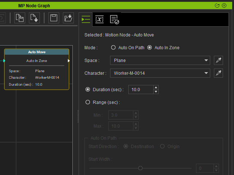Click 'Selected : Motion Node - Auto Move' text
The width and height of the screenshot is (234, 175).
[119, 35]
